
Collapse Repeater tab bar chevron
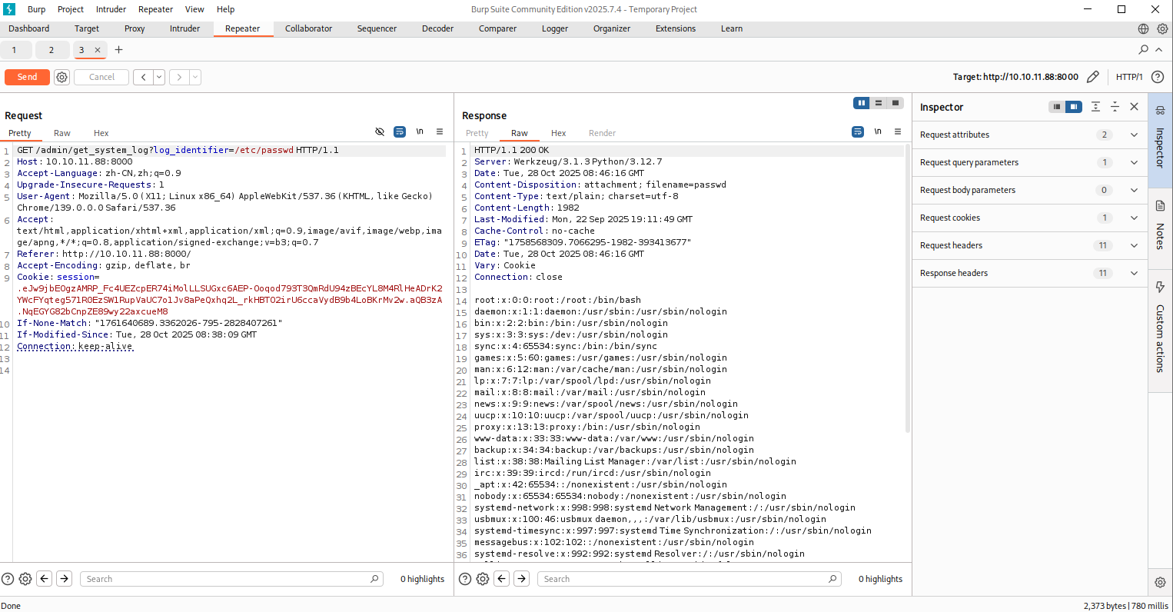[1159, 49]
